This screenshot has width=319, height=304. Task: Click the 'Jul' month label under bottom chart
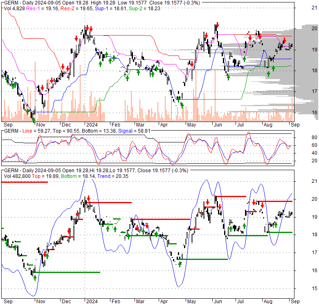pos(240,302)
